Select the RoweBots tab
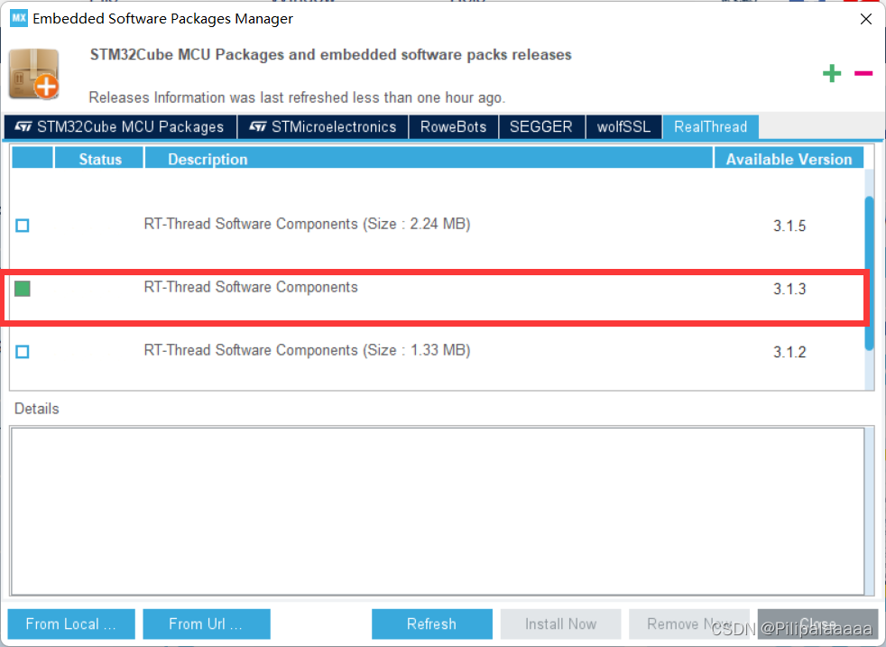 [x=453, y=126]
